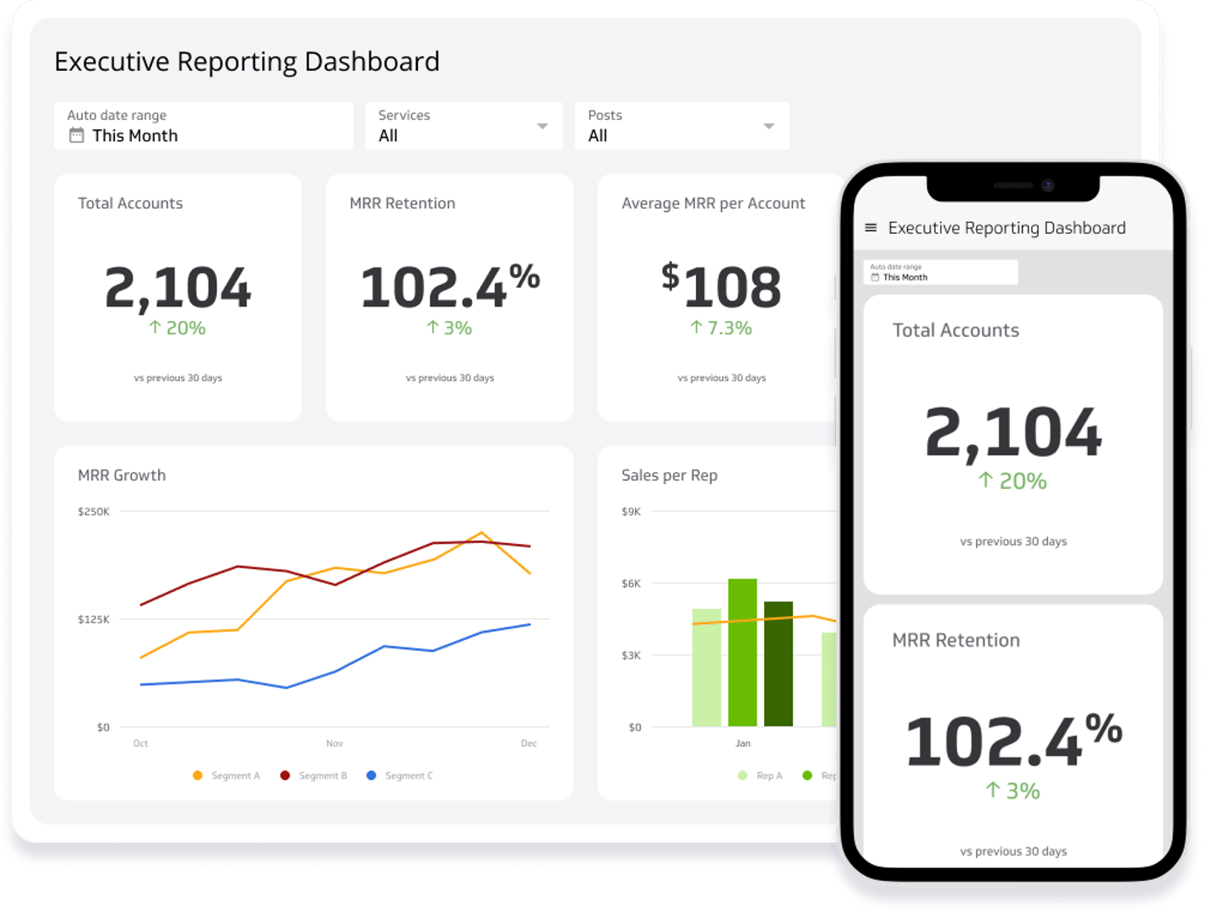The width and height of the screenshot is (1205, 912).
Task: Open the phone Auto date range field
Action: tap(941, 272)
